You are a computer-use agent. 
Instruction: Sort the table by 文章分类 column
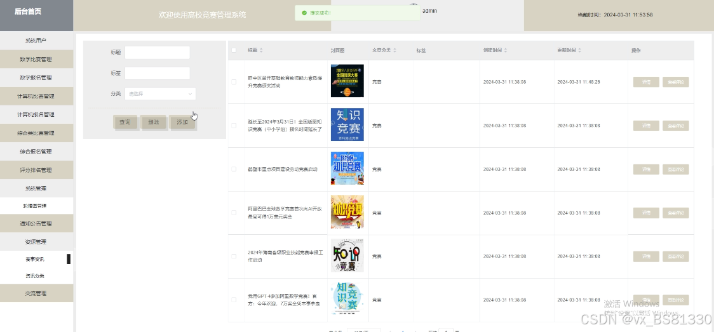click(x=394, y=51)
